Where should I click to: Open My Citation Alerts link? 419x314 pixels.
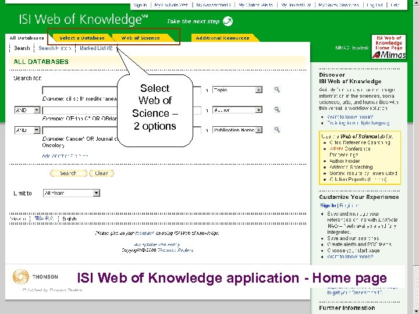tap(255, 5)
